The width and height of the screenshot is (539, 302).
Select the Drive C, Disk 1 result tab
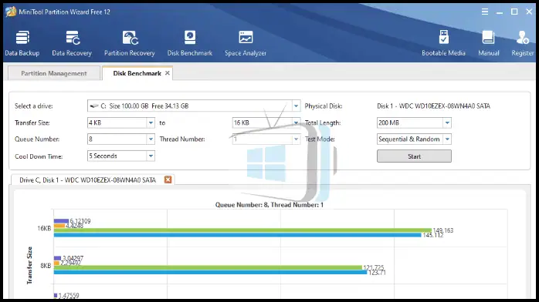coord(88,180)
